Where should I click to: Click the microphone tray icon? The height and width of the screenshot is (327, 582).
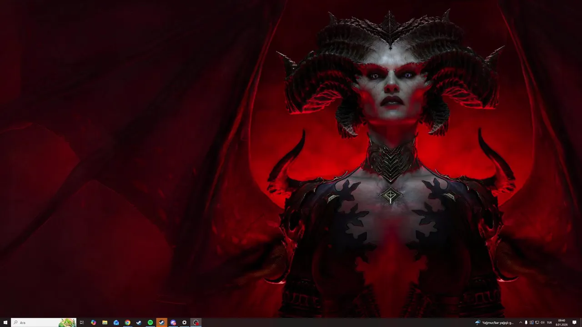tap(526, 322)
